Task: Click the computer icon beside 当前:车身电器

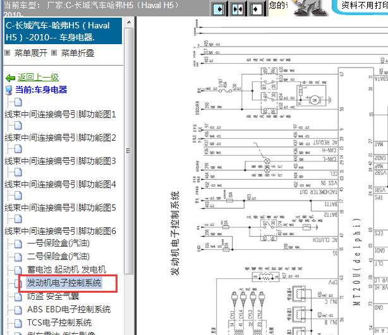Action: (x=9, y=90)
